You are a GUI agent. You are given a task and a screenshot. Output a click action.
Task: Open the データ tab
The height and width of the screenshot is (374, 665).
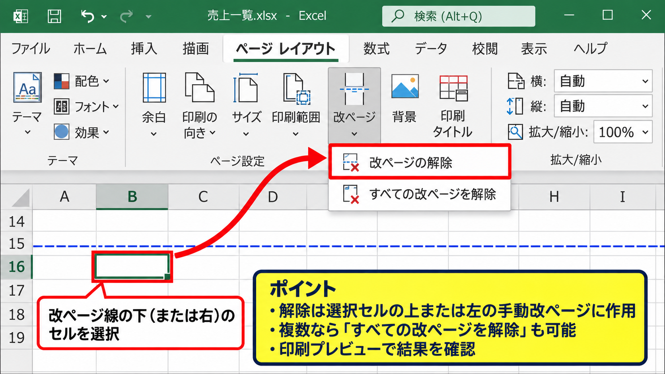431,48
